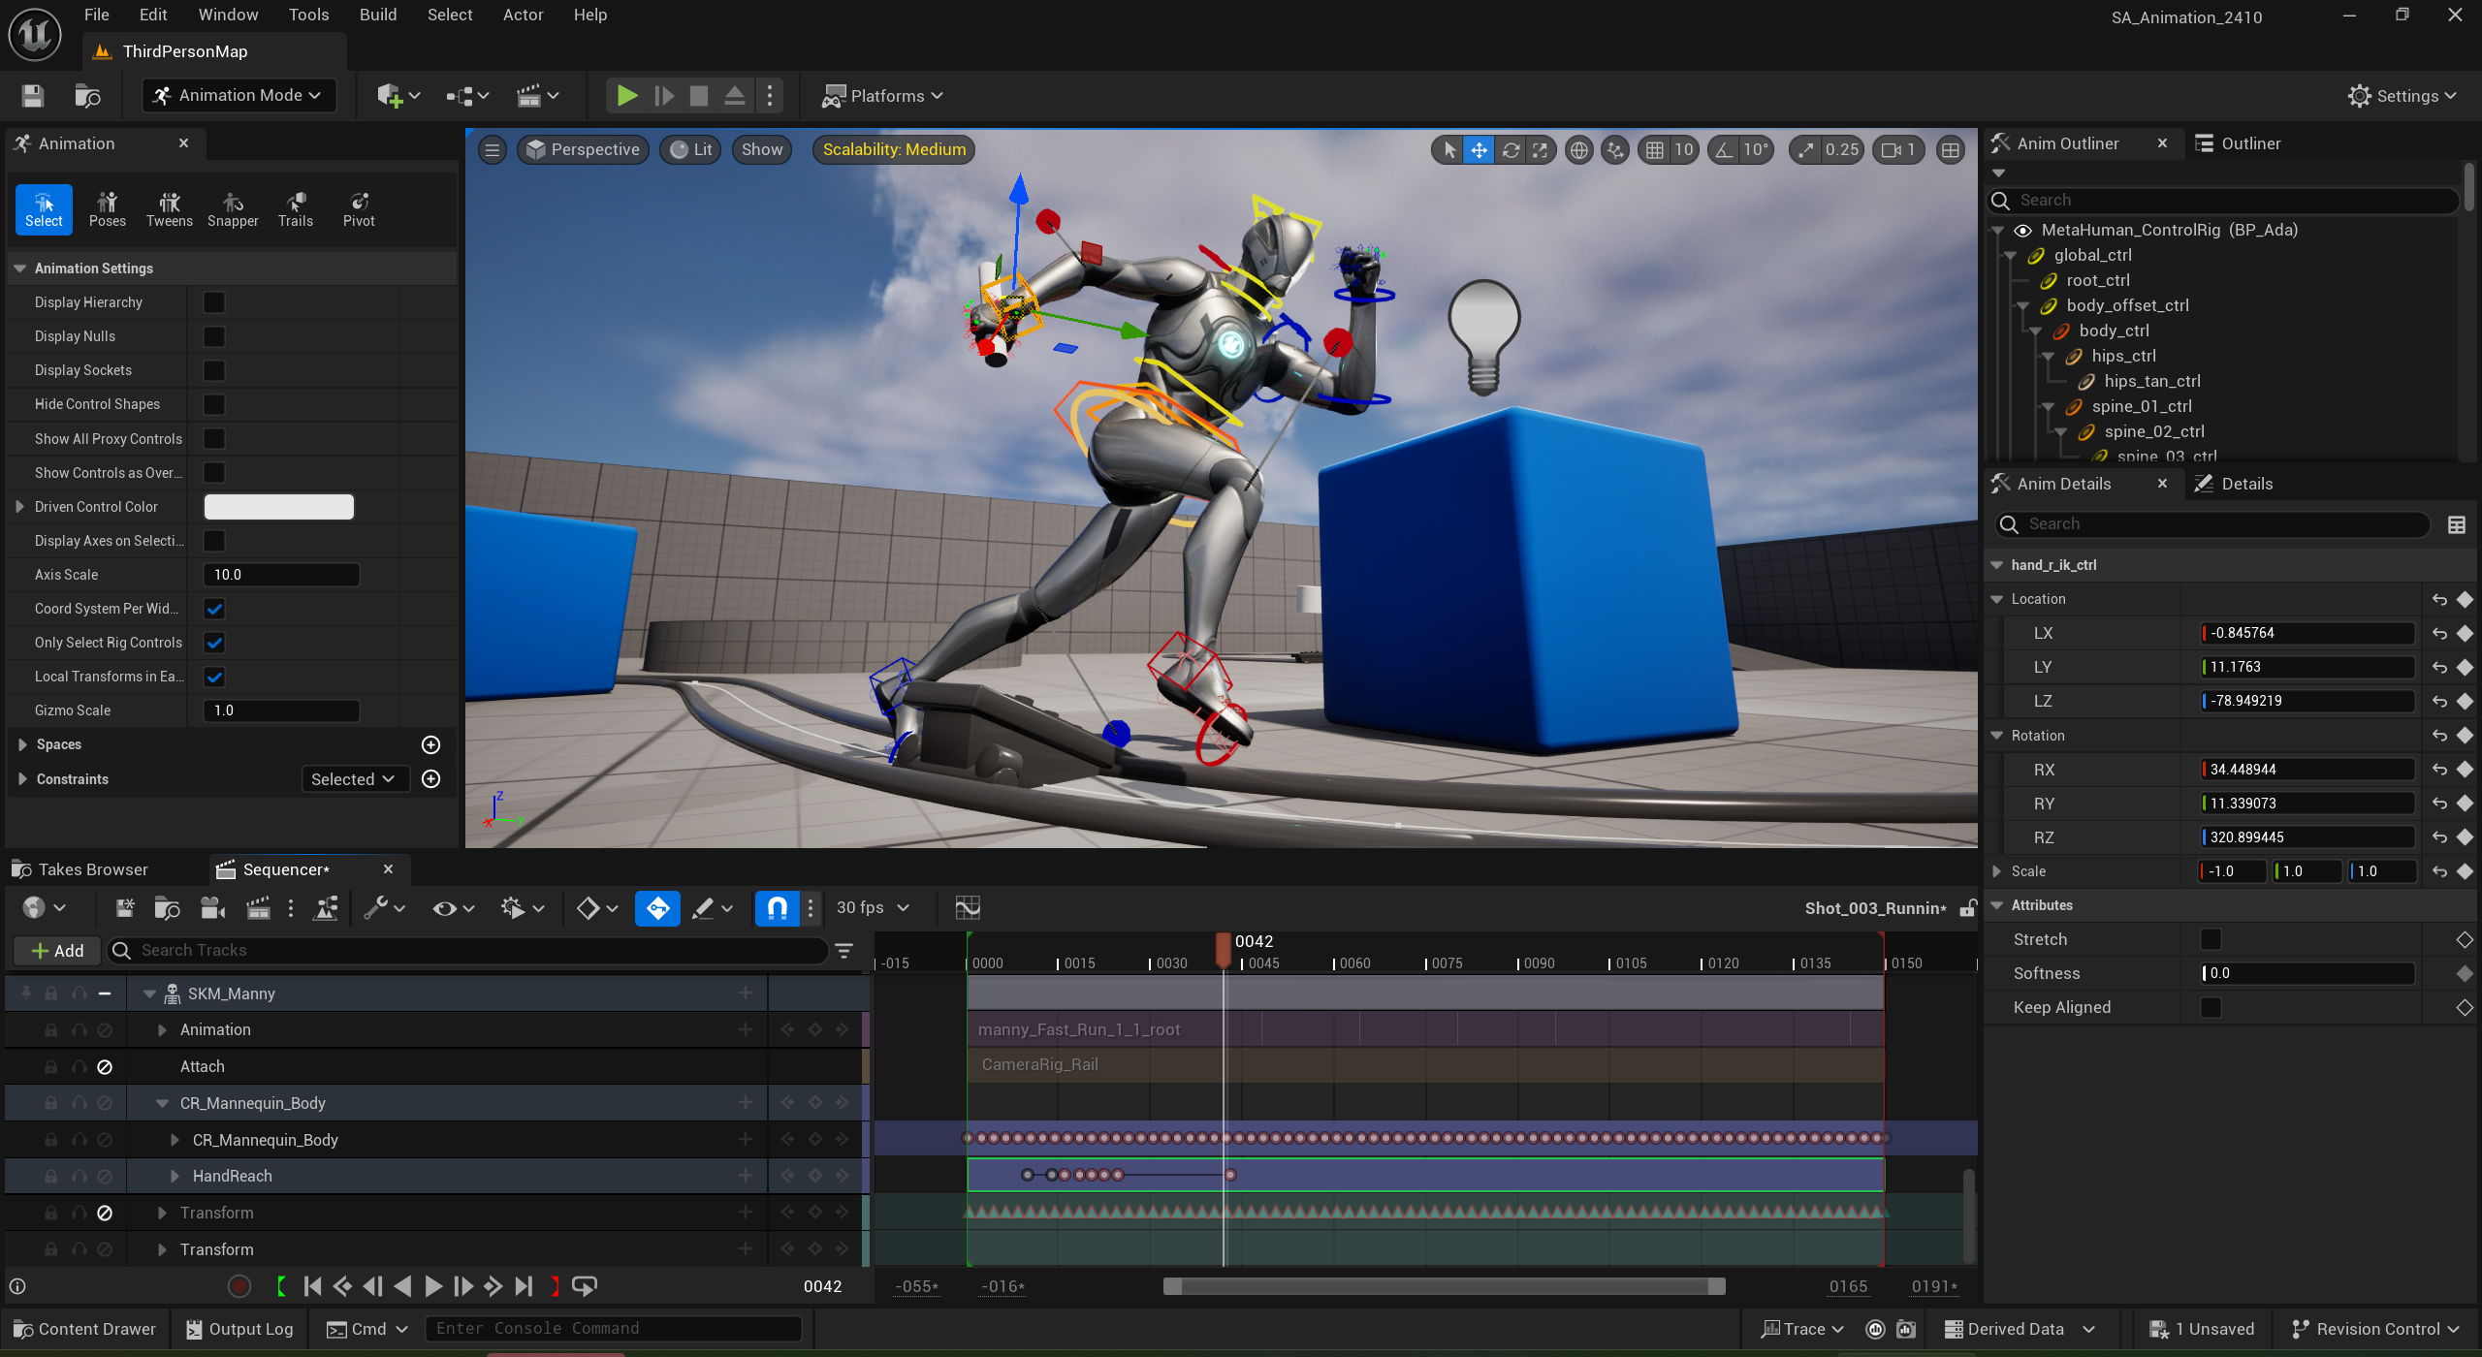Screen dimensions: 2482x1357
Task: Toggle auto-key mode in Sequencer toolbar
Action: (657, 908)
